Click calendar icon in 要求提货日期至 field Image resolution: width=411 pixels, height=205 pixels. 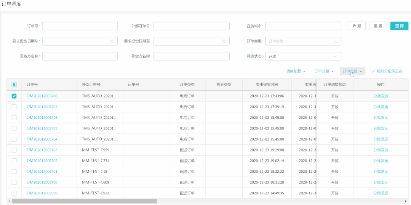pyautogui.click(x=223, y=41)
